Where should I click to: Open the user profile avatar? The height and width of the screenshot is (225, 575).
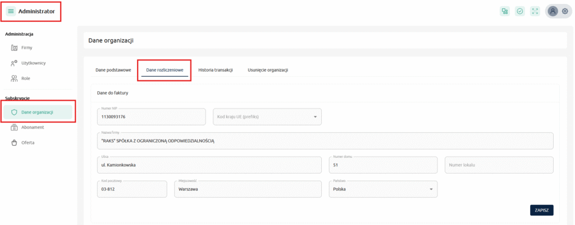click(553, 11)
